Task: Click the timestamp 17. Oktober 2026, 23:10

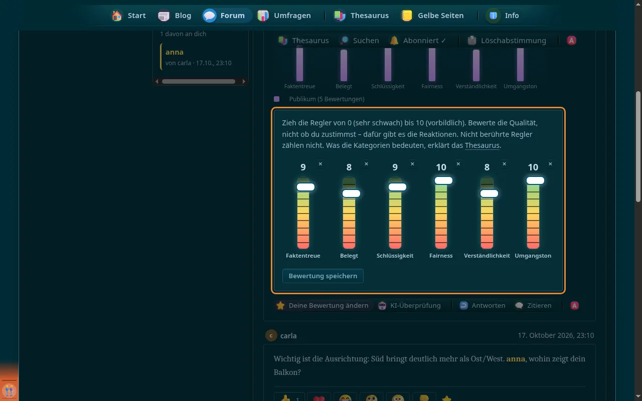Action: coord(556,335)
